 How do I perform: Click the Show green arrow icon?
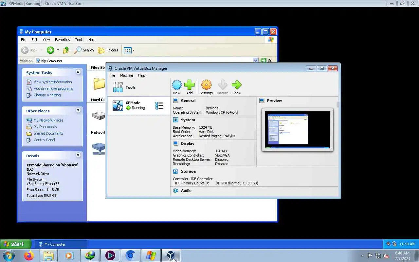pos(237,85)
